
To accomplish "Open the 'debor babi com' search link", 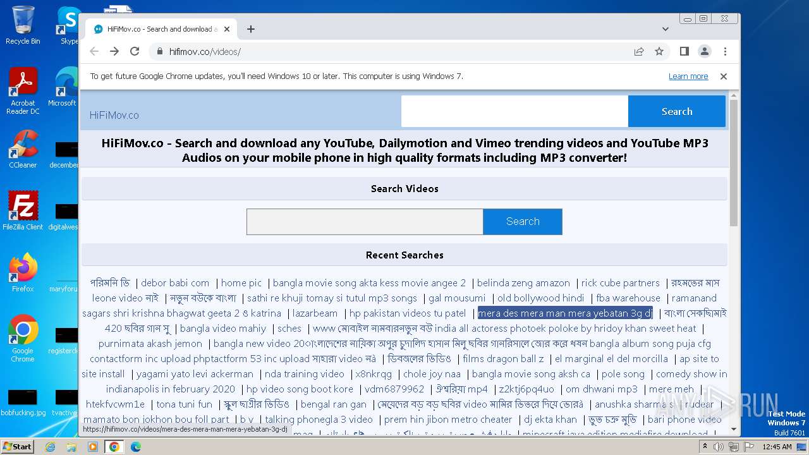I will click(x=175, y=283).
